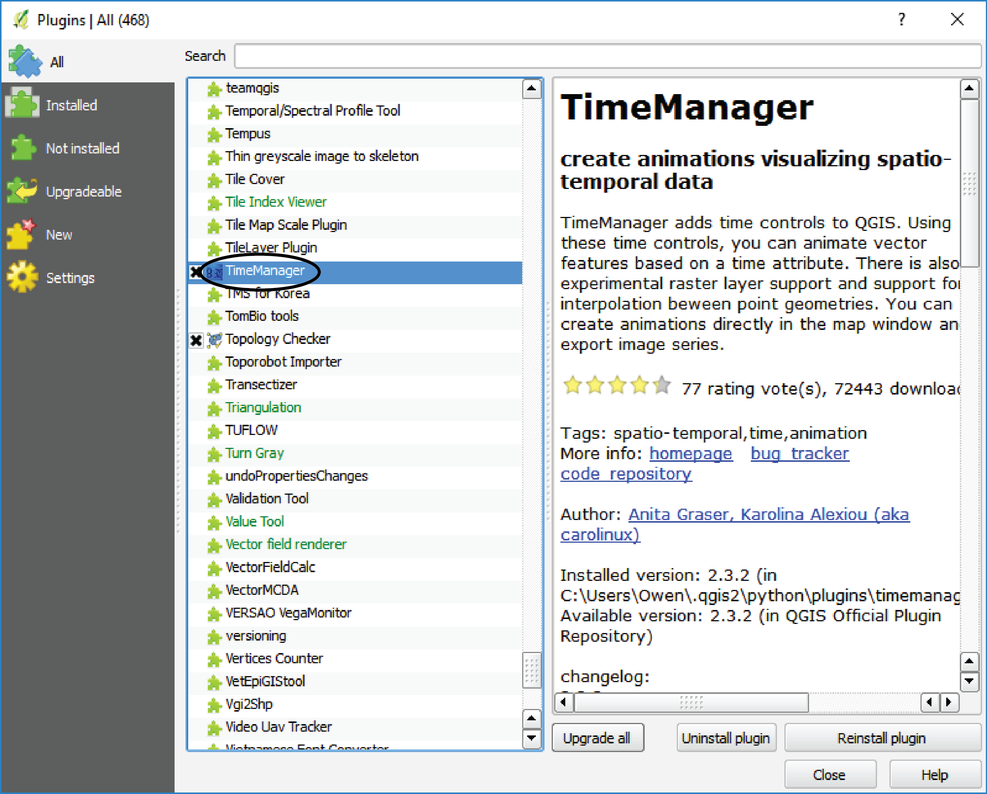Click the description pane scroll-up arrow
Image resolution: width=987 pixels, height=794 pixels.
click(969, 88)
